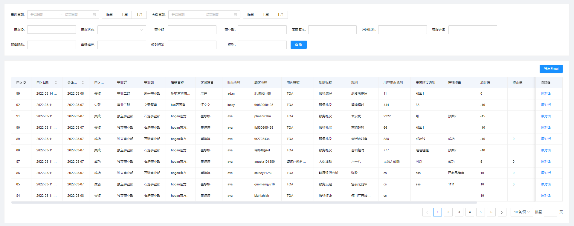Open 原对话 link for row 84
The image size is (574, 226).
[x=546, y=196]
